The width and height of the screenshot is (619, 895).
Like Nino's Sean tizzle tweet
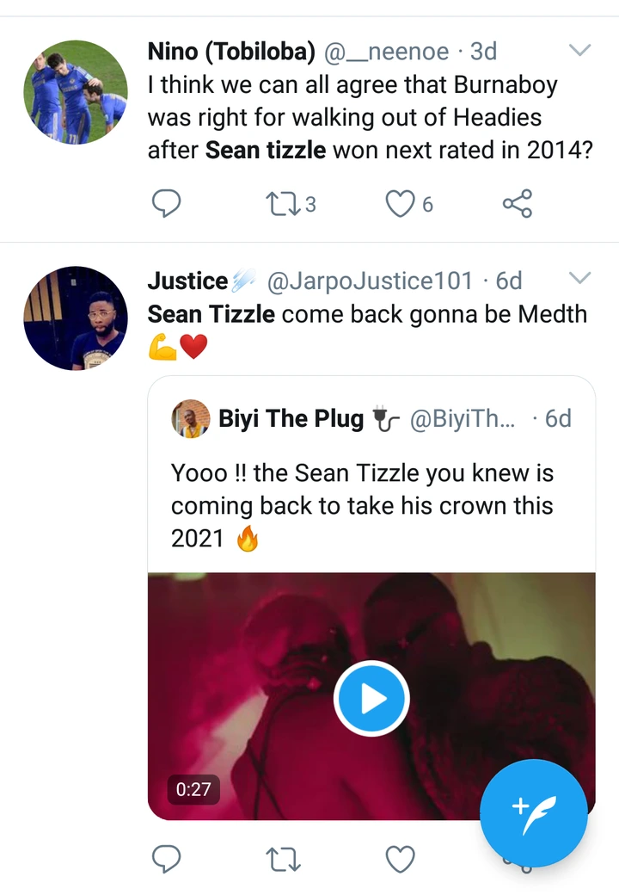[x=400, y=203]
